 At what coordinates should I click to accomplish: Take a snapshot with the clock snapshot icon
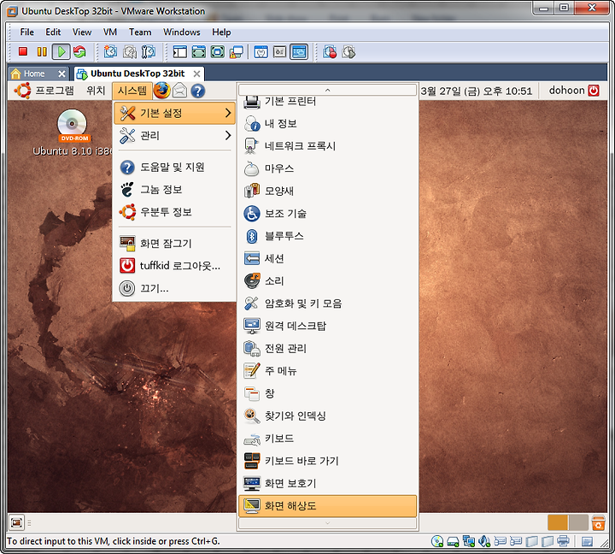(110, 52)
